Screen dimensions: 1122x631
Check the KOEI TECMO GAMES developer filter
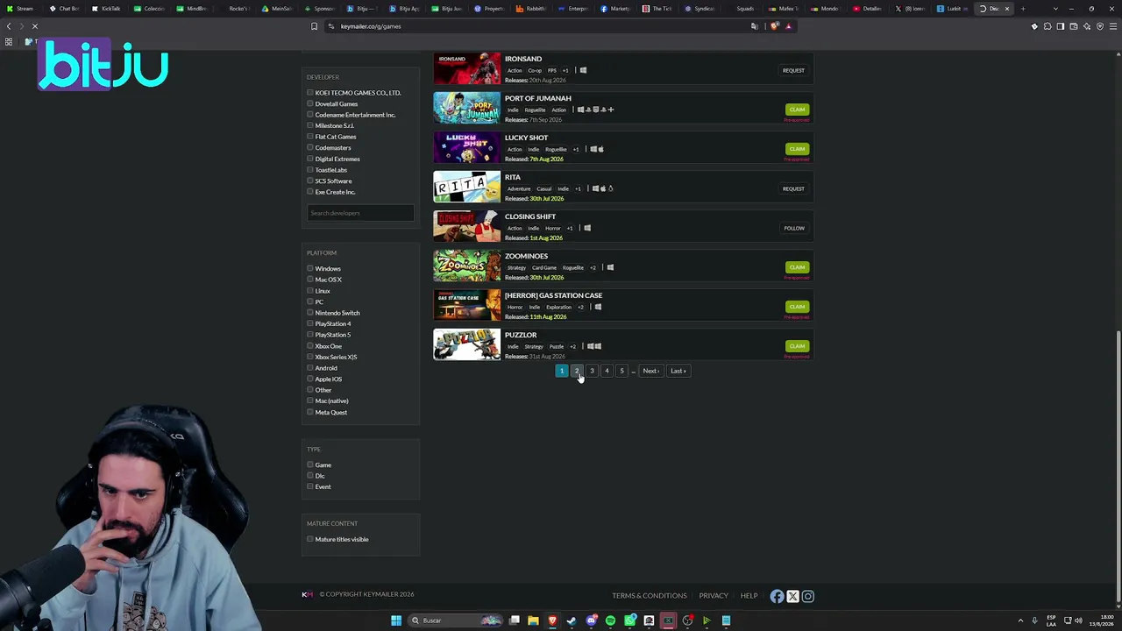point(310,92)
